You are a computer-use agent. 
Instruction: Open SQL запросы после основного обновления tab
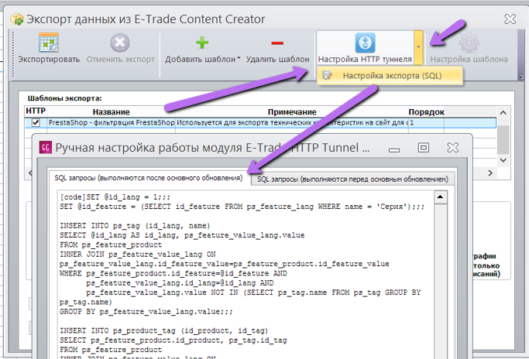coord(149,178)
